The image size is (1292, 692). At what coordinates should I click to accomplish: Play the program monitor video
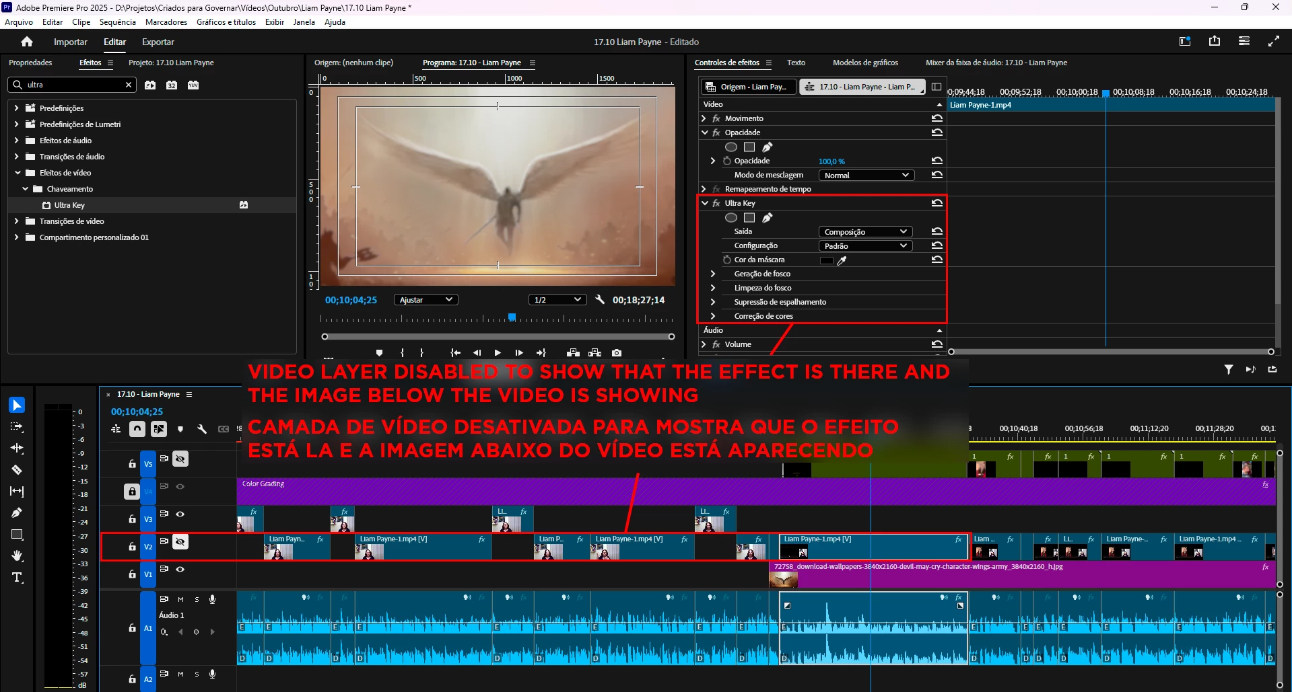(498, 352)
